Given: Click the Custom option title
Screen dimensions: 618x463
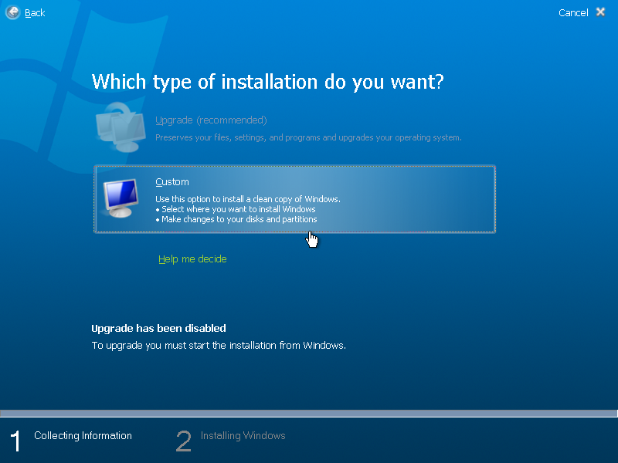Looking at the screenshot, I should [172, 182].
